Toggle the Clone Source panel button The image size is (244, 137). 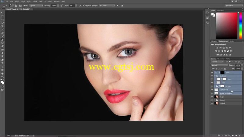point(20,5)
